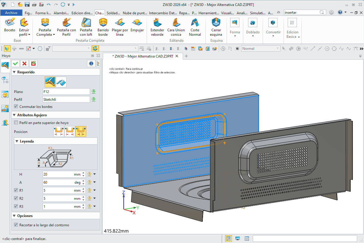Open the user roles sidebar icon
This screenshot has width=364, height=243.
click(5, 123)
